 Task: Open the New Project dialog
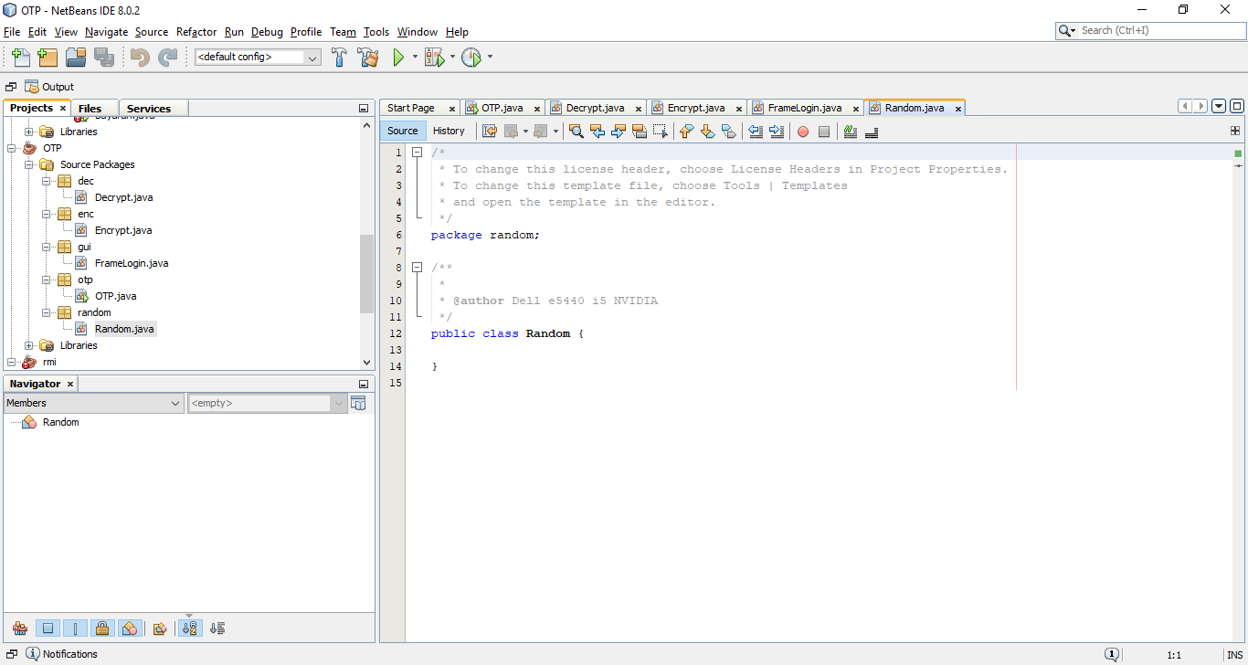coord(48,57)
